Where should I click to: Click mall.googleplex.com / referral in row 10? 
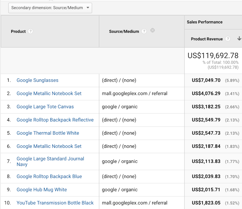click(135, 203)
